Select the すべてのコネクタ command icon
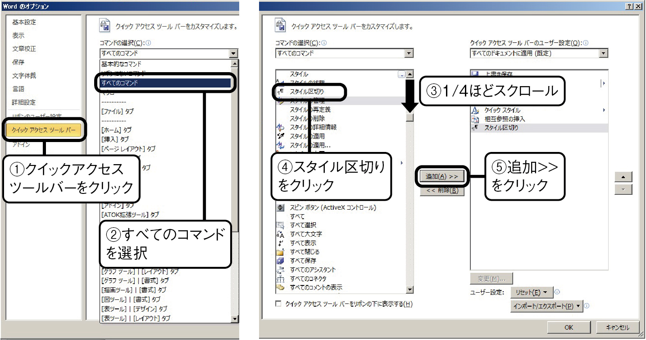This screenshot has height=340, width=646. [280, 279]
